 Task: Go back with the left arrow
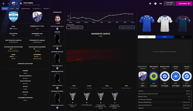pyautogui.click(x=4, y=4)
